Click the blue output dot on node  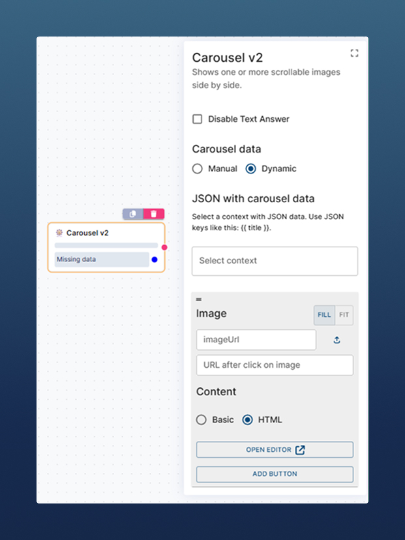tap(155, 260)
